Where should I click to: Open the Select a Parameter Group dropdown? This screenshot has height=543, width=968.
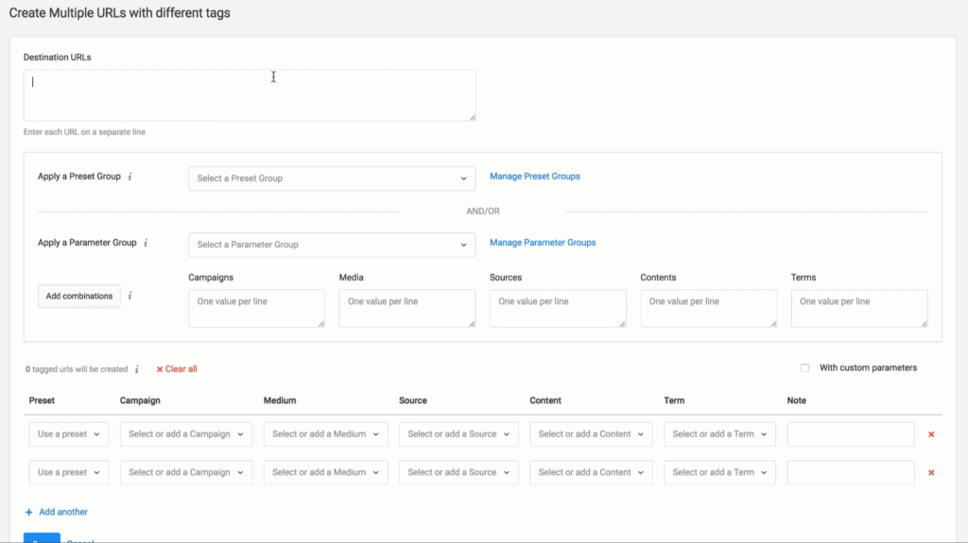tap(331, 245)
